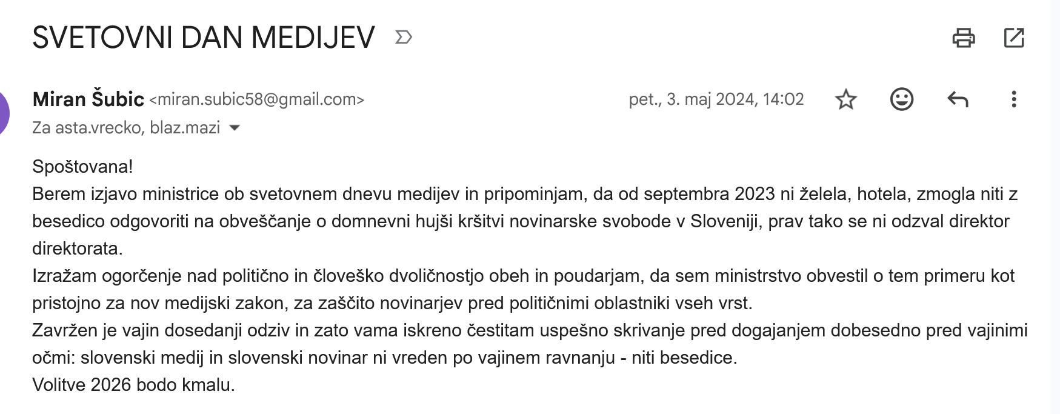This screenshot has width=1060, height=414.
Task: Click the sentence starting Zavržen je vajin
Action: pyautogui.click(x=530, y=344)
